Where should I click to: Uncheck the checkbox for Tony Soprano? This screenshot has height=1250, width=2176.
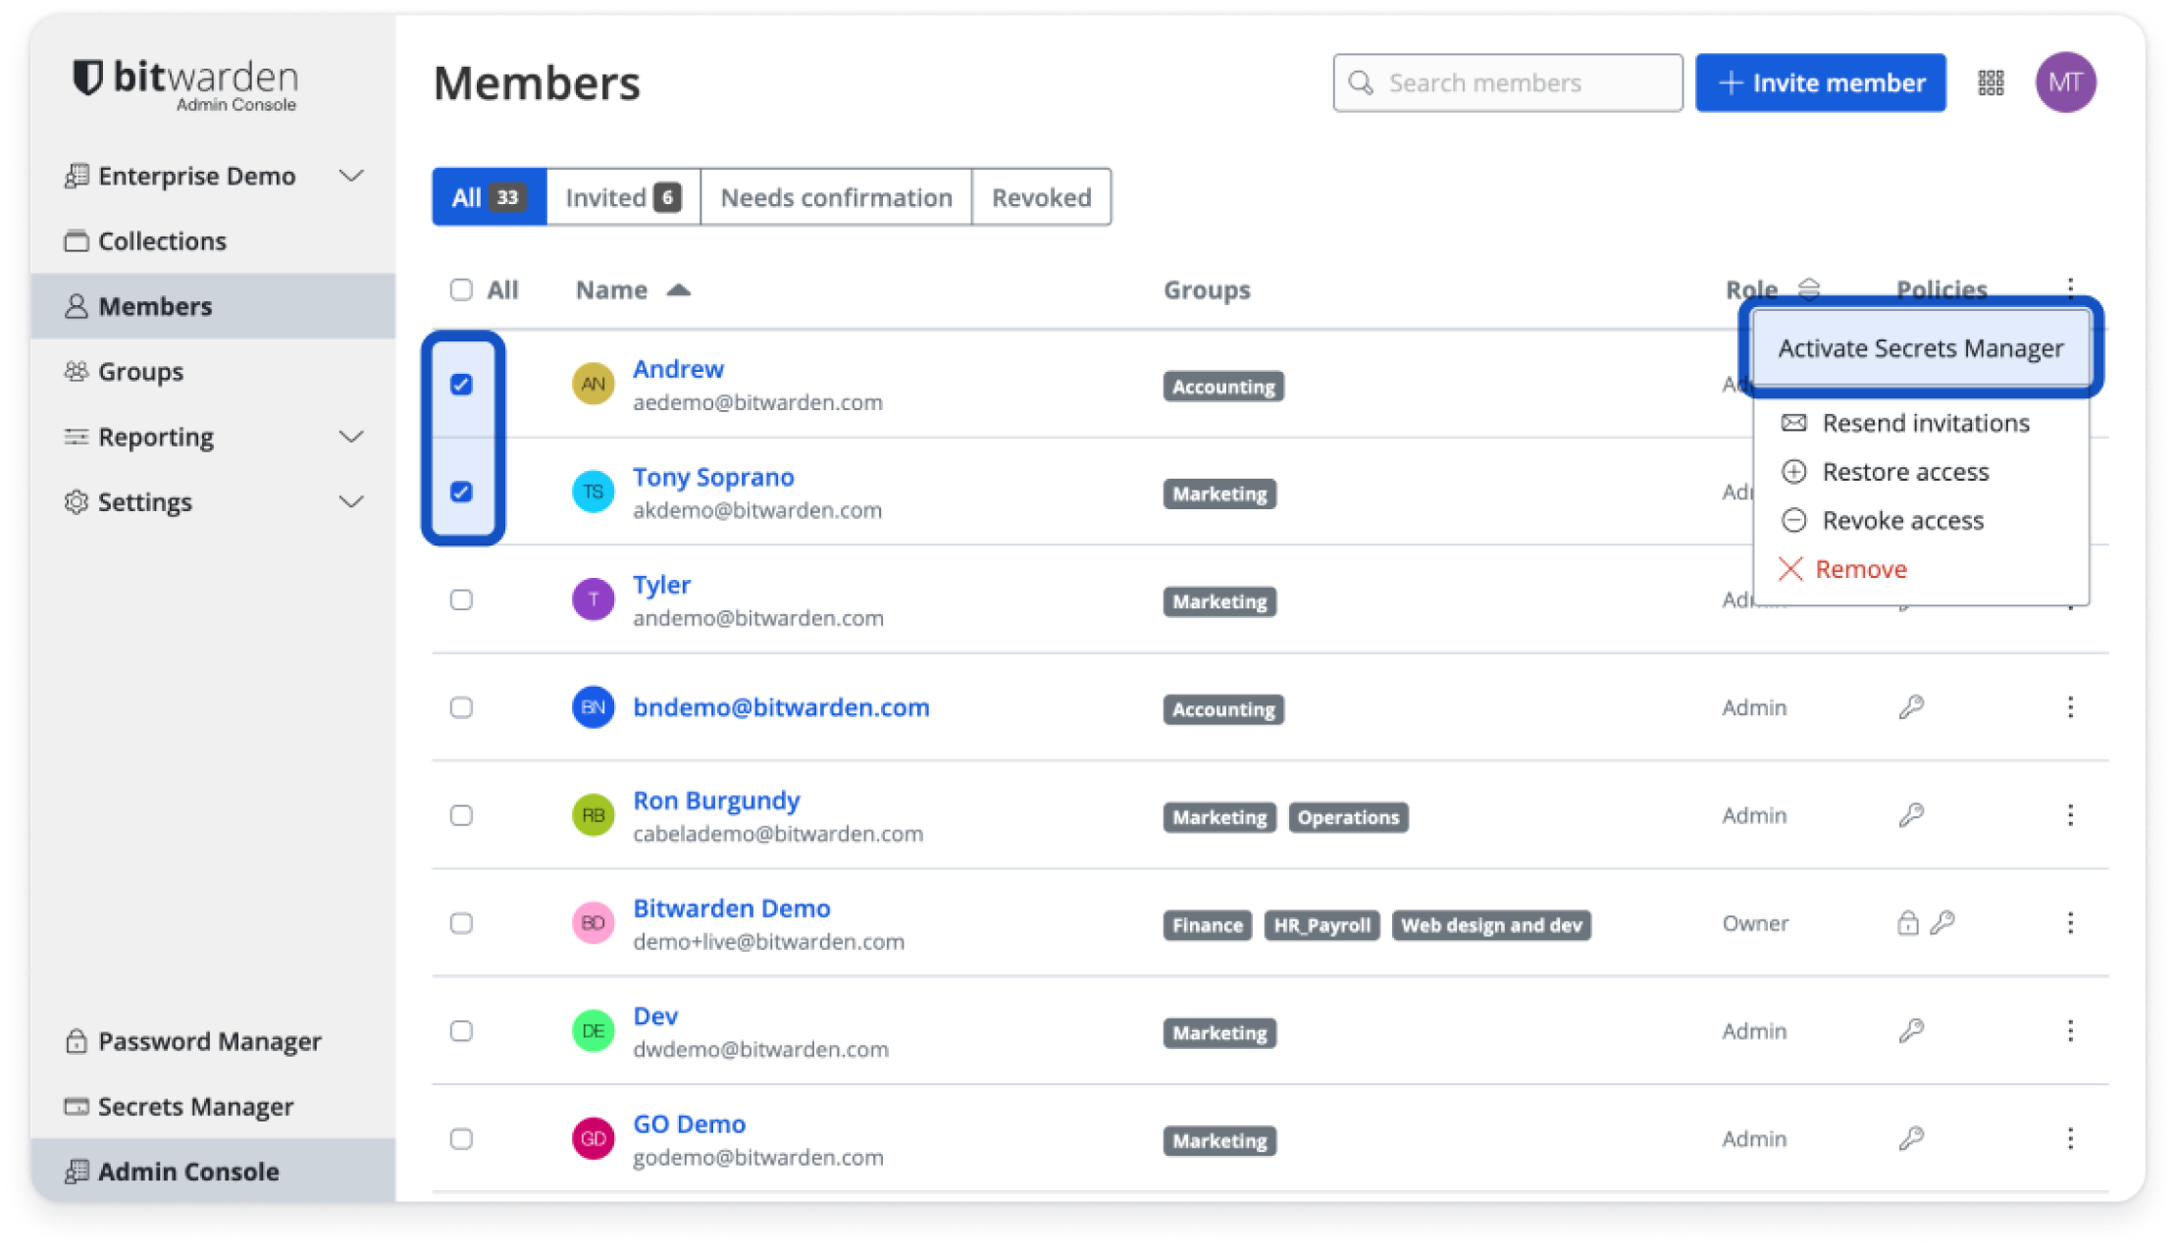461,492
